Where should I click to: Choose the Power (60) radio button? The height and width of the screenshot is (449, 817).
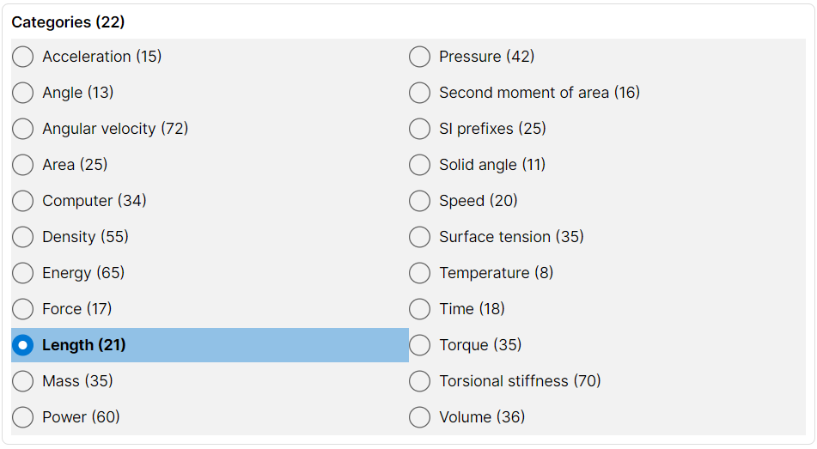[x=23, y=417]
